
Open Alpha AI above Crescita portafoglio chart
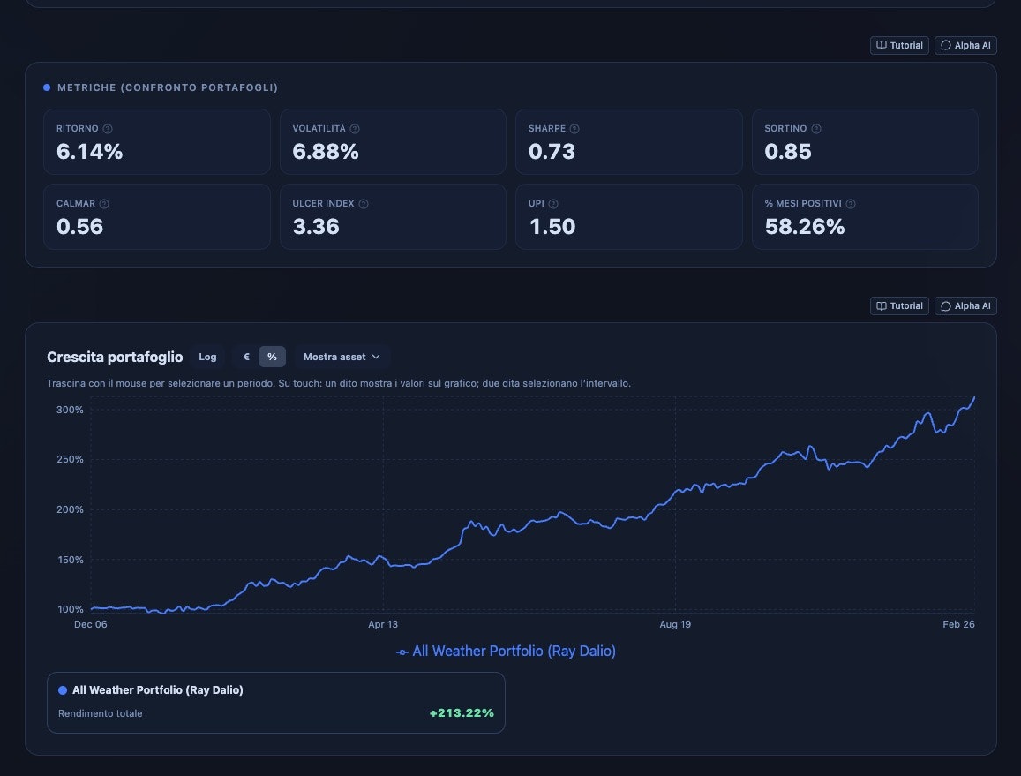[x=965, y=306]
